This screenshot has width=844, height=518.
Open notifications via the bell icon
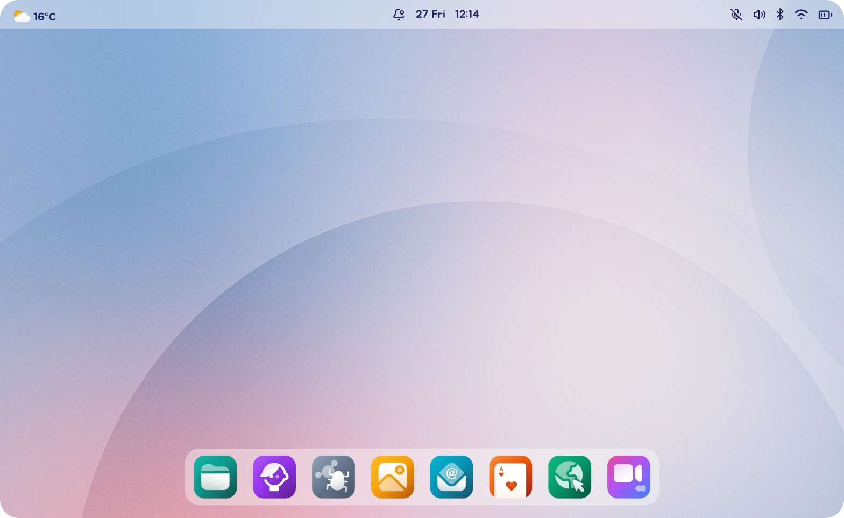pos(399,15)
